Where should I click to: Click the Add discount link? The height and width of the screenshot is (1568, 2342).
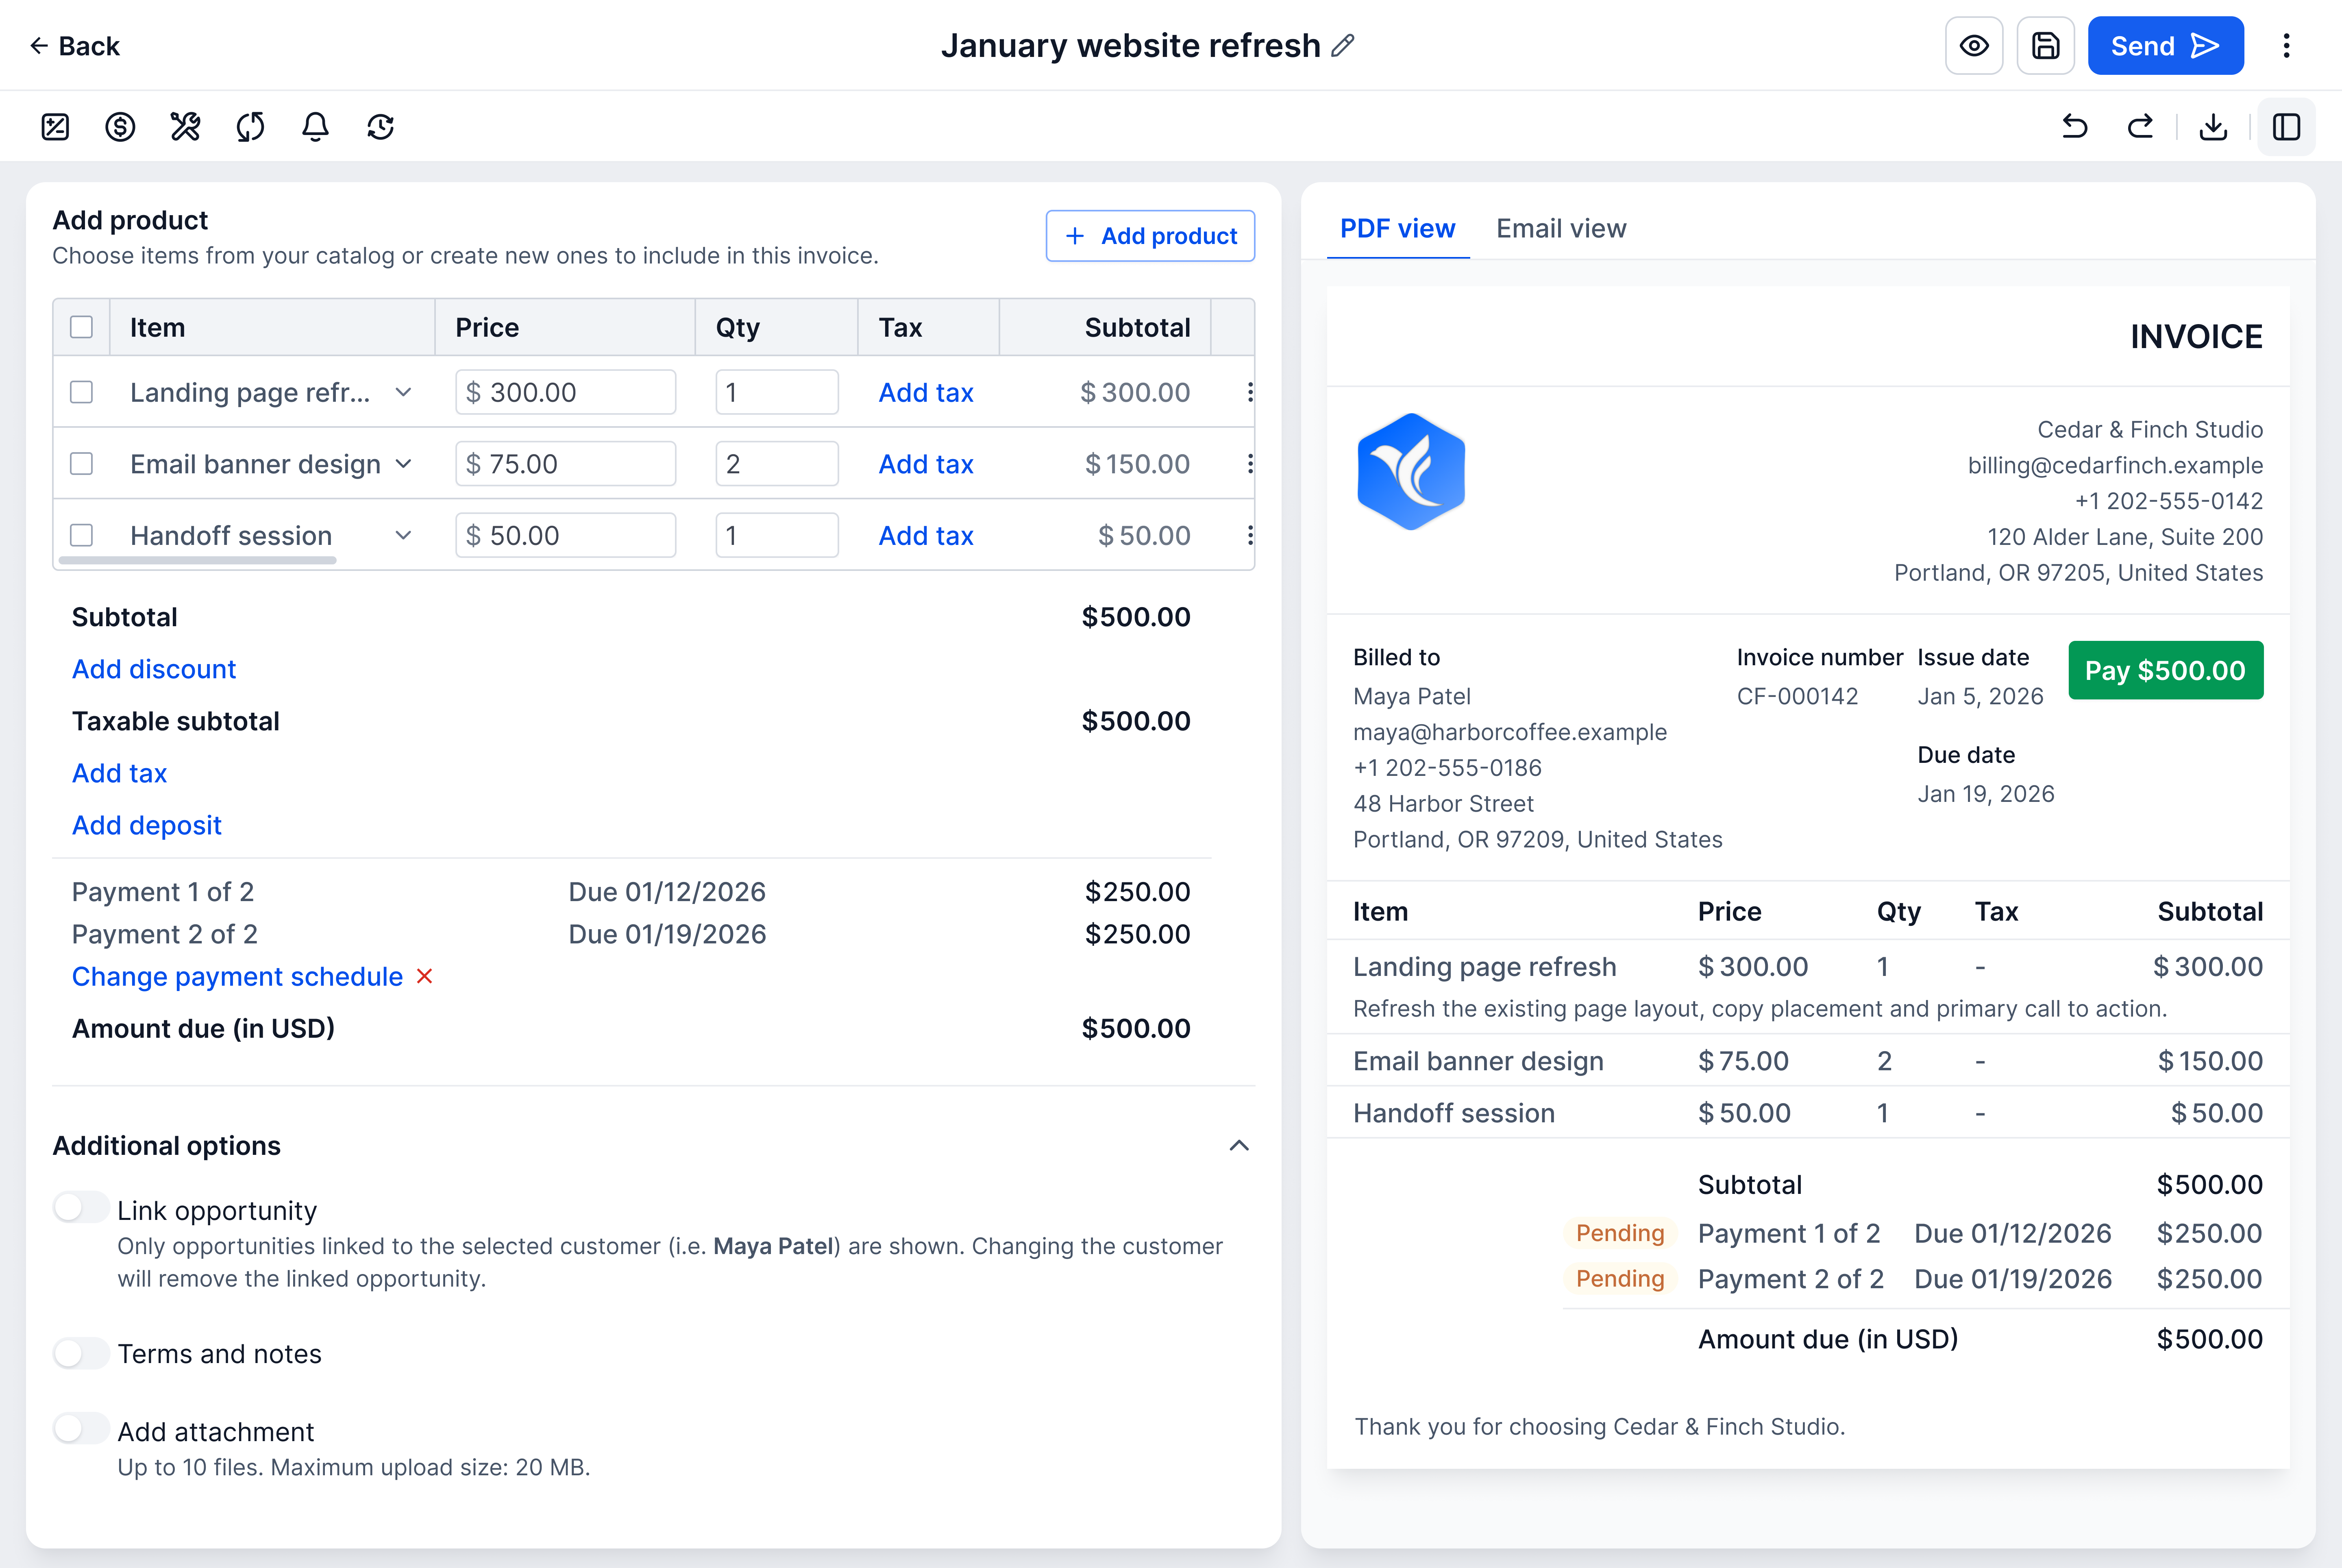[x=154, y=669]
